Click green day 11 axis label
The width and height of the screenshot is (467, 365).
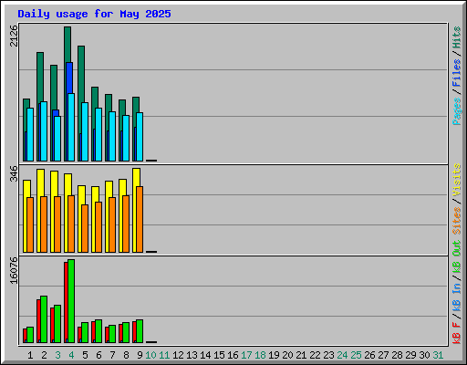(164, 355)
